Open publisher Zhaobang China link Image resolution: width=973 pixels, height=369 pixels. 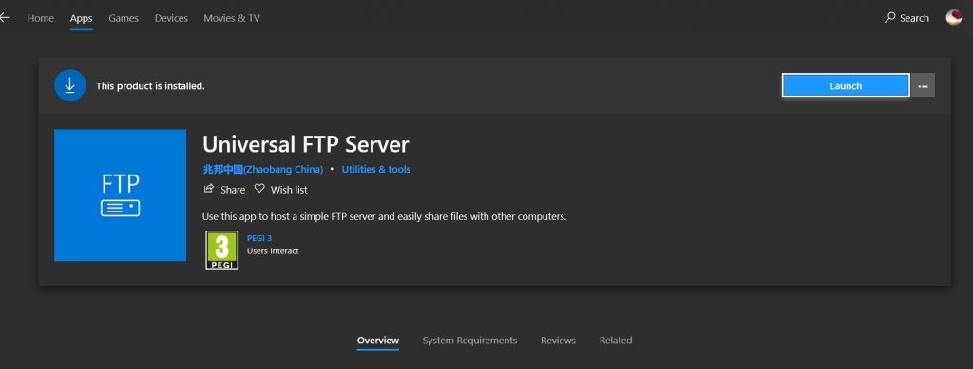263,169
